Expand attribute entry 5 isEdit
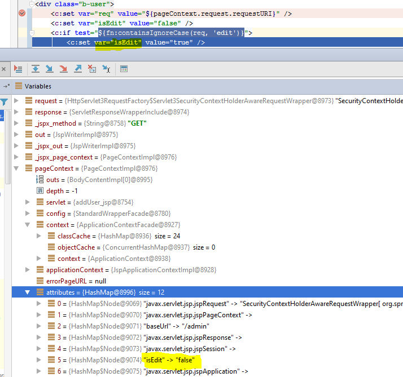Viewport: 403px width, 377px height. pyautogui.click(x=39, y=360)
